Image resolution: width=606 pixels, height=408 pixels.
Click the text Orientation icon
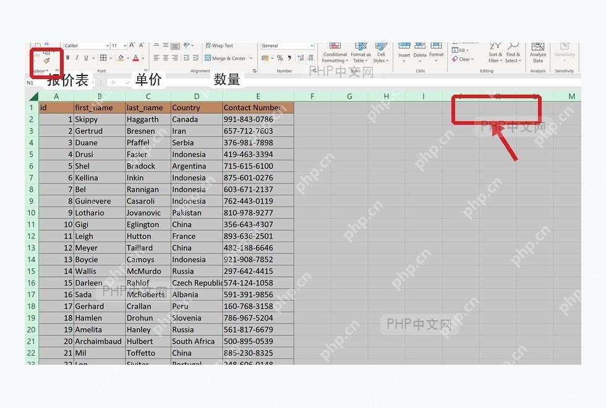coord(187,46)
